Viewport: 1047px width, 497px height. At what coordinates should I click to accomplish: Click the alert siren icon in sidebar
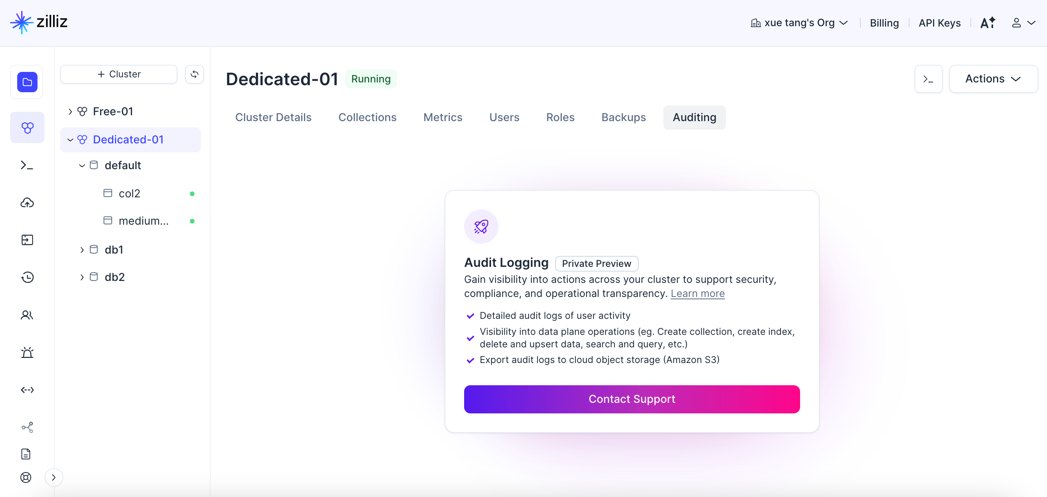[x=27, y=352]
